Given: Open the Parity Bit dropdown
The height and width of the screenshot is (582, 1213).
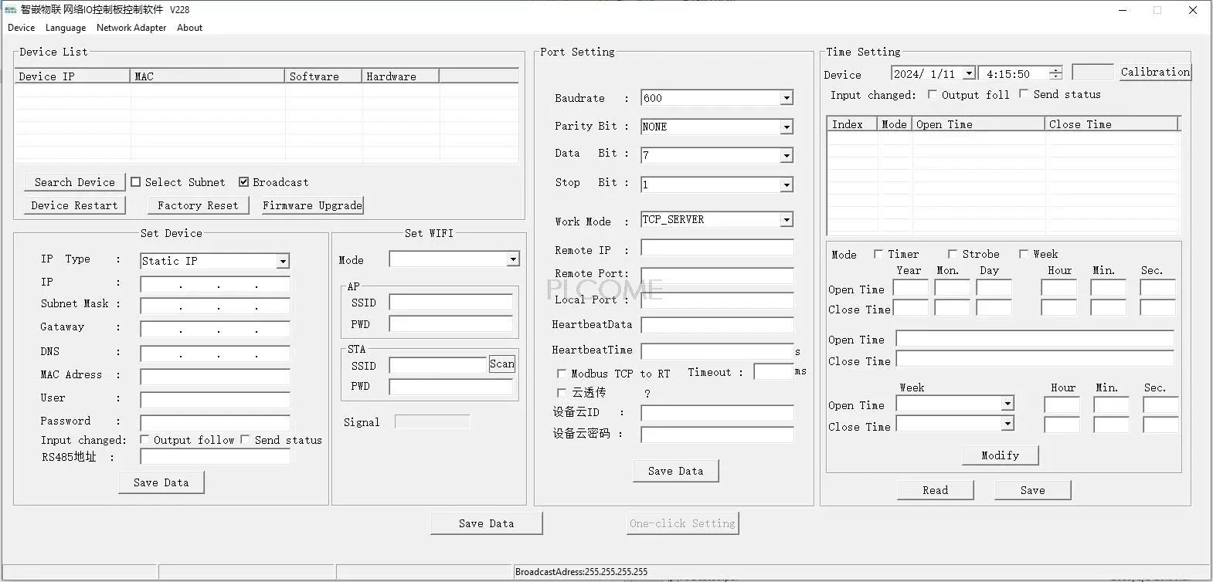Looking at the screenshot, I should 786,127.
